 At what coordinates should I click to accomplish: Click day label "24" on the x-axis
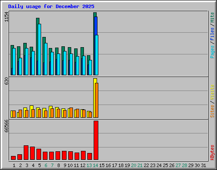(x=159, y=165)
